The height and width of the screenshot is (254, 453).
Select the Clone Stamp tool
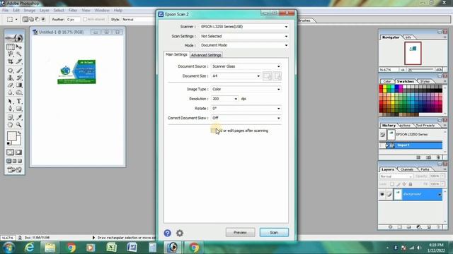[11, 78]
